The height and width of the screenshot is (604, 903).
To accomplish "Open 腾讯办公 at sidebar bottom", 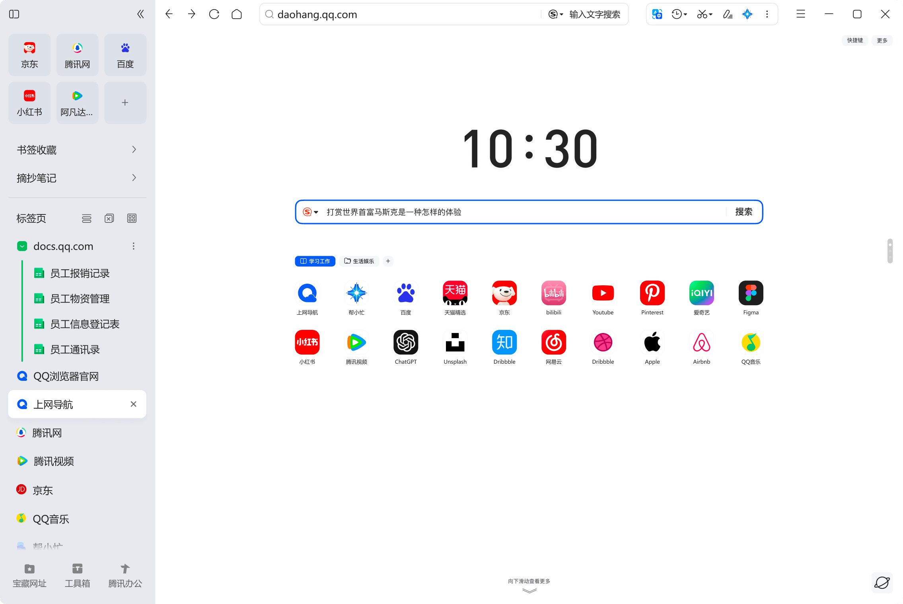I will [x=125, y=576].
